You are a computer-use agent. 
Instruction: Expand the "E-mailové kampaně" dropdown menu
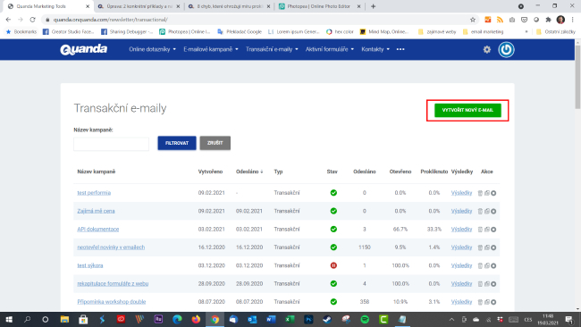click(211, 49)
